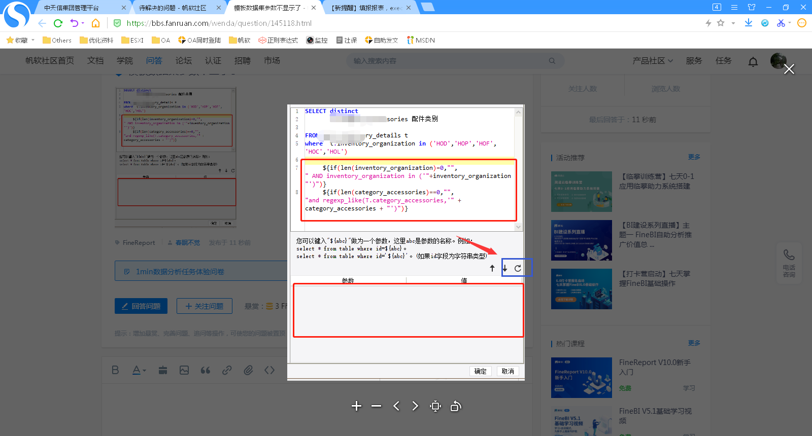This screenshot has height=436, width=812.
Task: Open browser home page icon
Action: coord(95,23)
